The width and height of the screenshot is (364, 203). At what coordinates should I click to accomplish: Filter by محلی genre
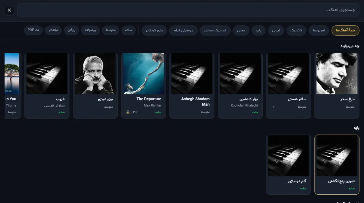[241, 30]
